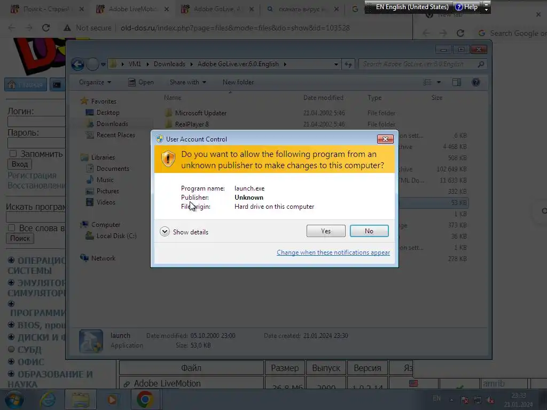547x410 pixels.
Task: Click Поиск button on webpage
Action: point(20,239)
